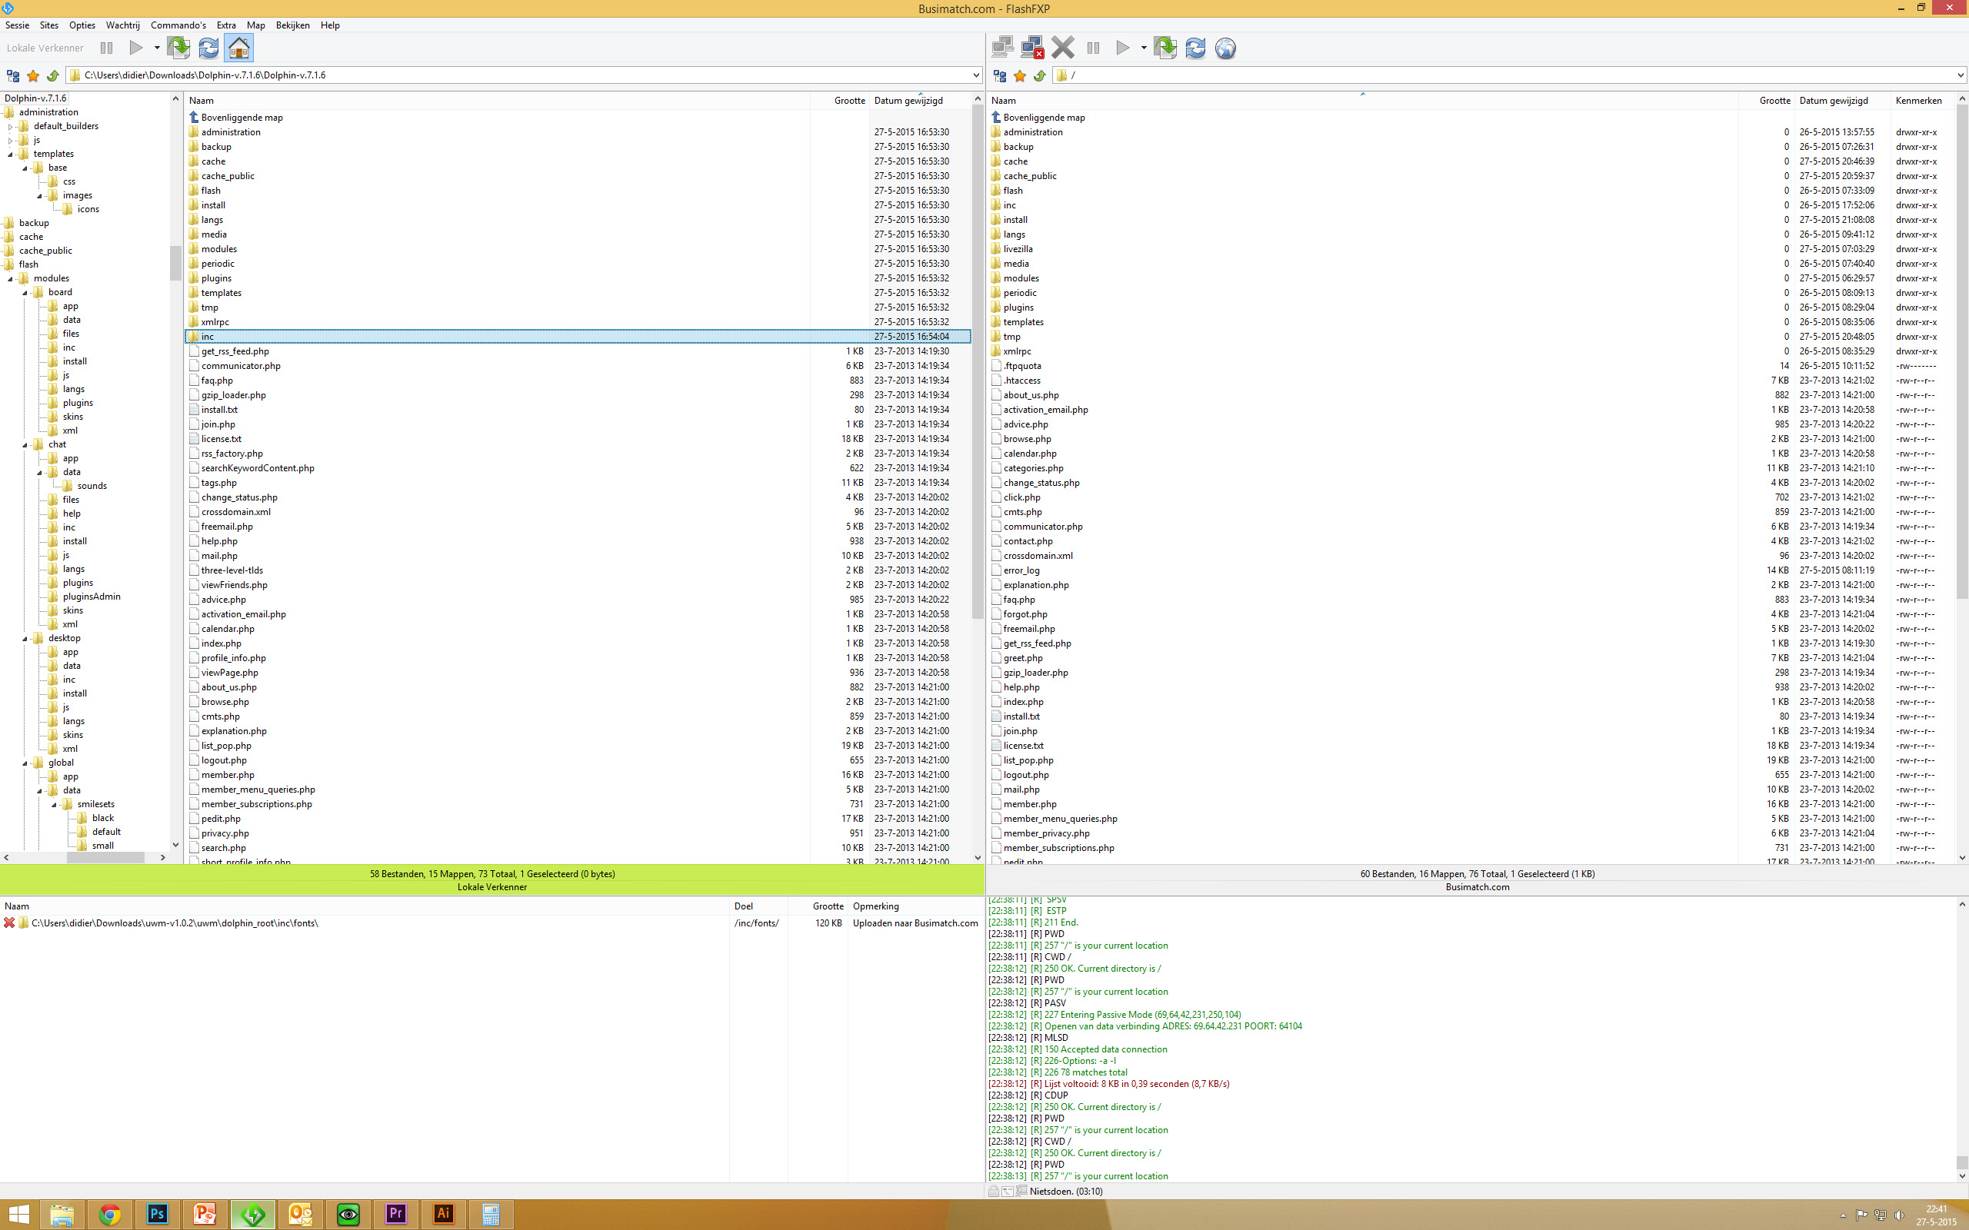Sort remote list by Kenmerken column
The height and width of the screenshot is (1230, 1969).
[x=1917, y=101]
